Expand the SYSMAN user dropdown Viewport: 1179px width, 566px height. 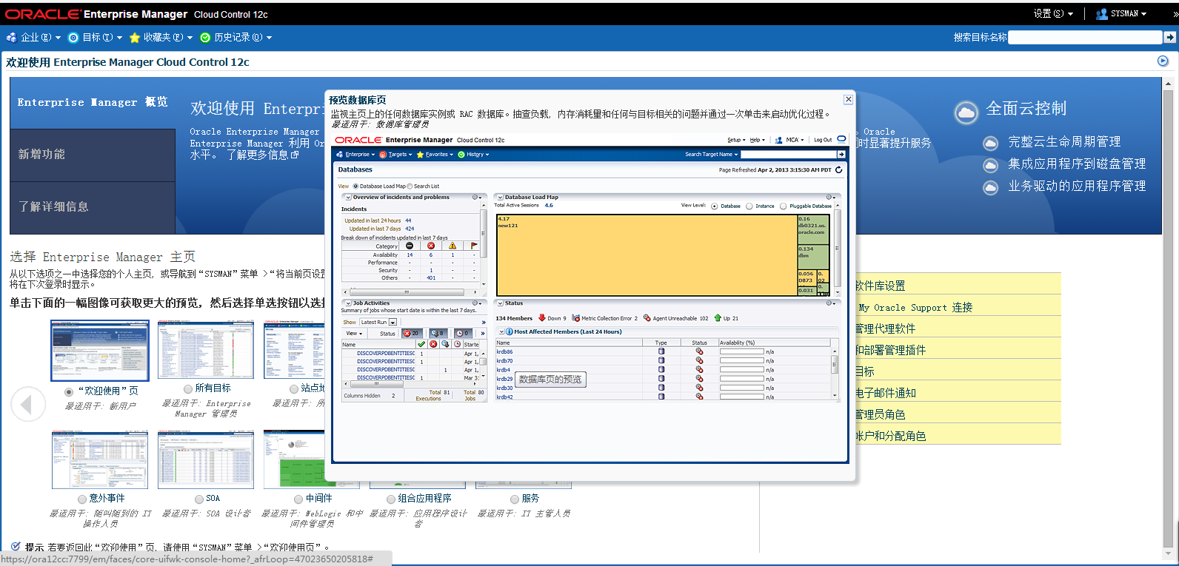click(1121, 13)
